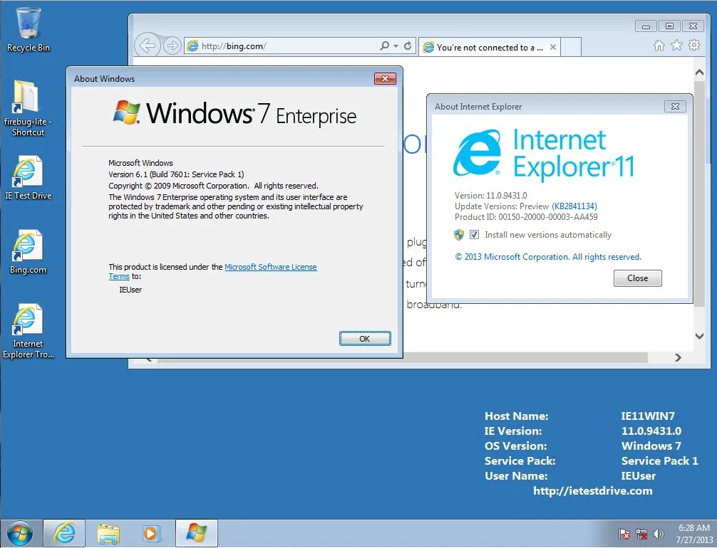Open Favorites star icon in IE
Screen dimensions: 717x548
point(676,46)
